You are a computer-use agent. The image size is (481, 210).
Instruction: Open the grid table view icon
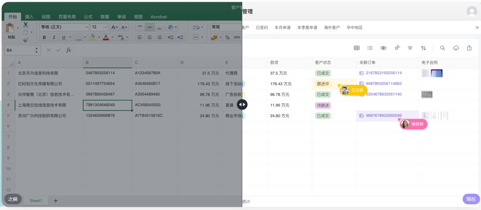(357, 48)
